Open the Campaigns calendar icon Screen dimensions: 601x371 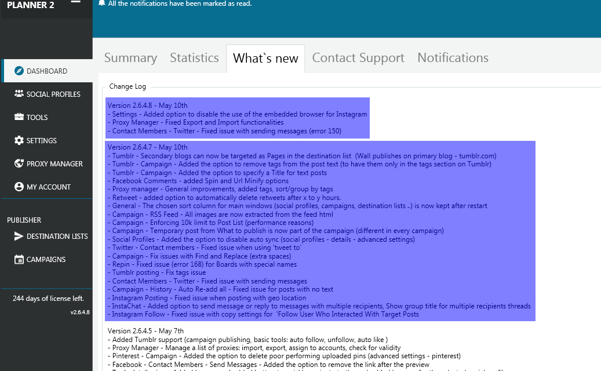[19, 259]
